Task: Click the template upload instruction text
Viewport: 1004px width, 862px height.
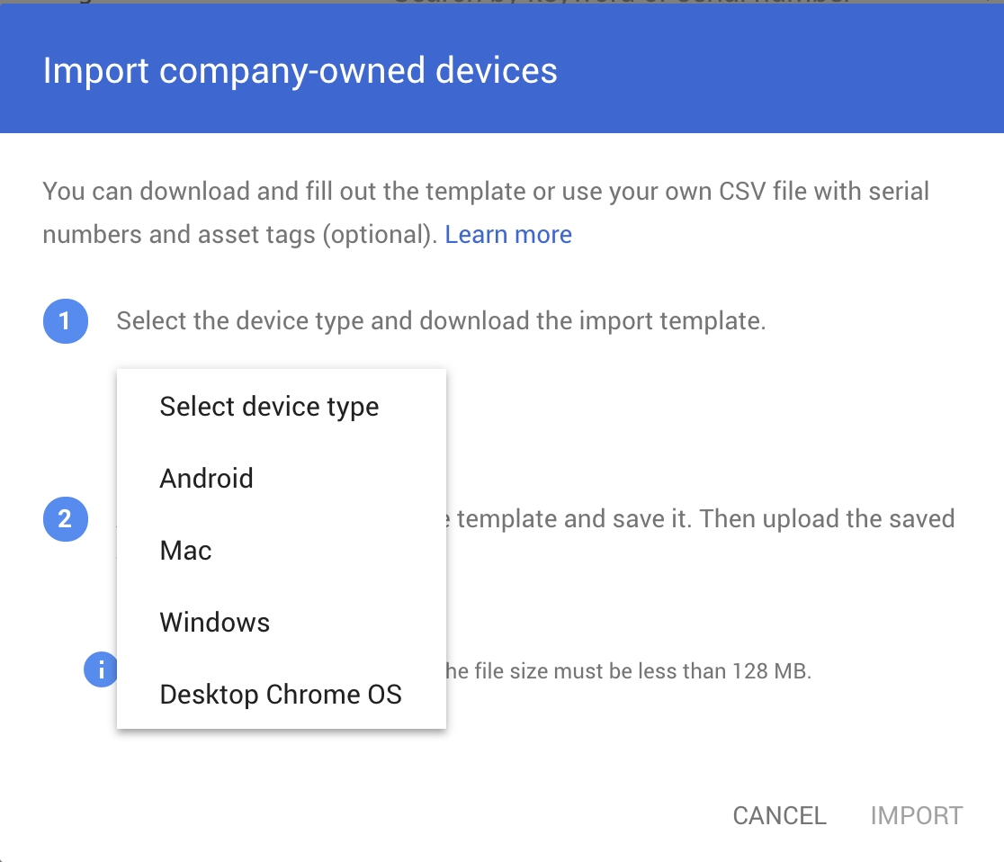Action: click(x=705, y=519)
